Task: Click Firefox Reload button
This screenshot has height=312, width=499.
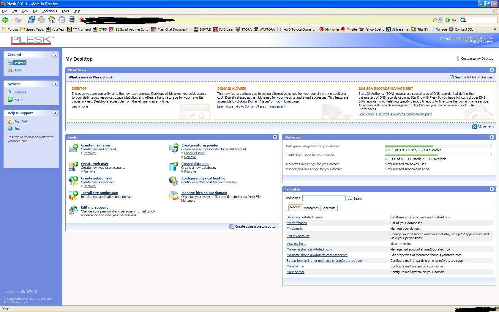Action: pyautogui.click(x=31, y=20)
